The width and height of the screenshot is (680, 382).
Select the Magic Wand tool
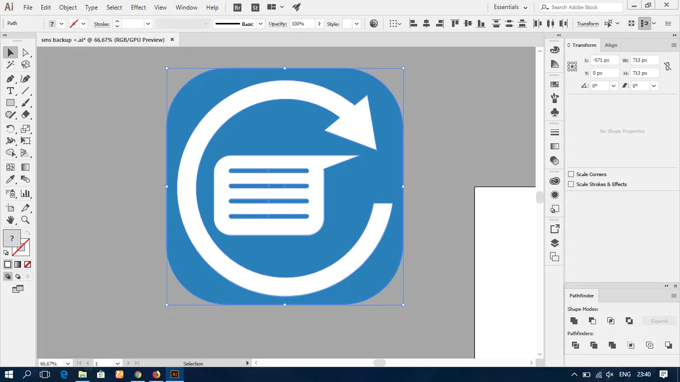coord(11,65)
